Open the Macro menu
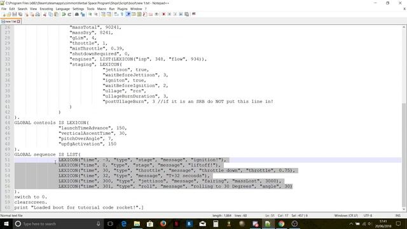This screenshot has height=229, width=407. click(102, 9)
